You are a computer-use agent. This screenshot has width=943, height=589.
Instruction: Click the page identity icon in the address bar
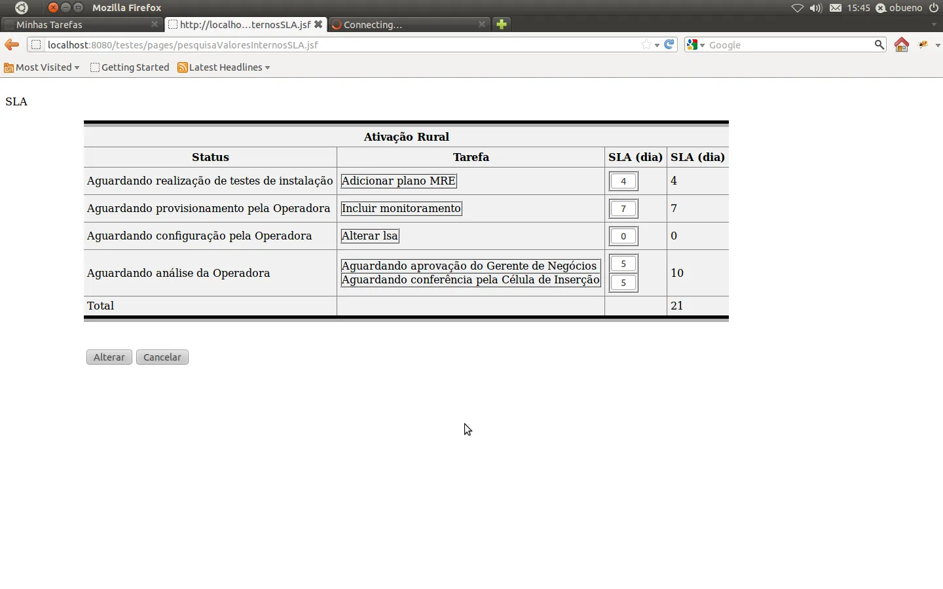[36, 45]
